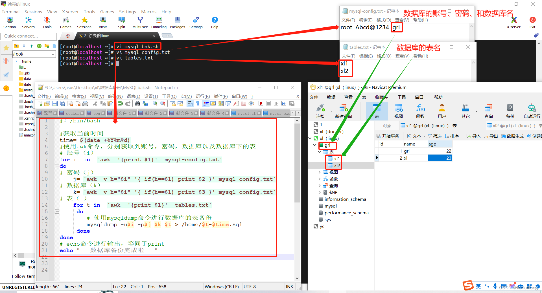Toggle Notepad++ show all characters pilcrow
This screenshot has width=542, height=293.
pyautogui.click(x=198, y=103)
